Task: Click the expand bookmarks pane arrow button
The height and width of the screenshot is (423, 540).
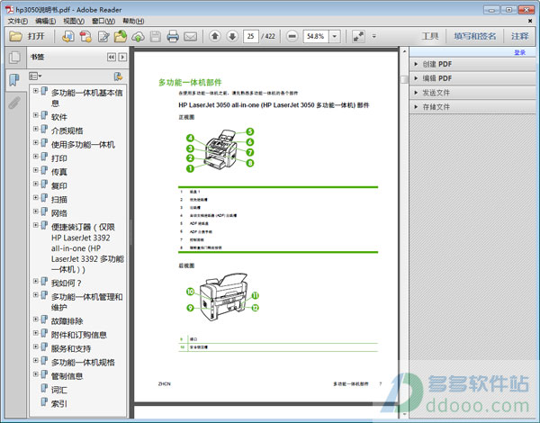Action: pyautogui.click(x=122, y=57)
